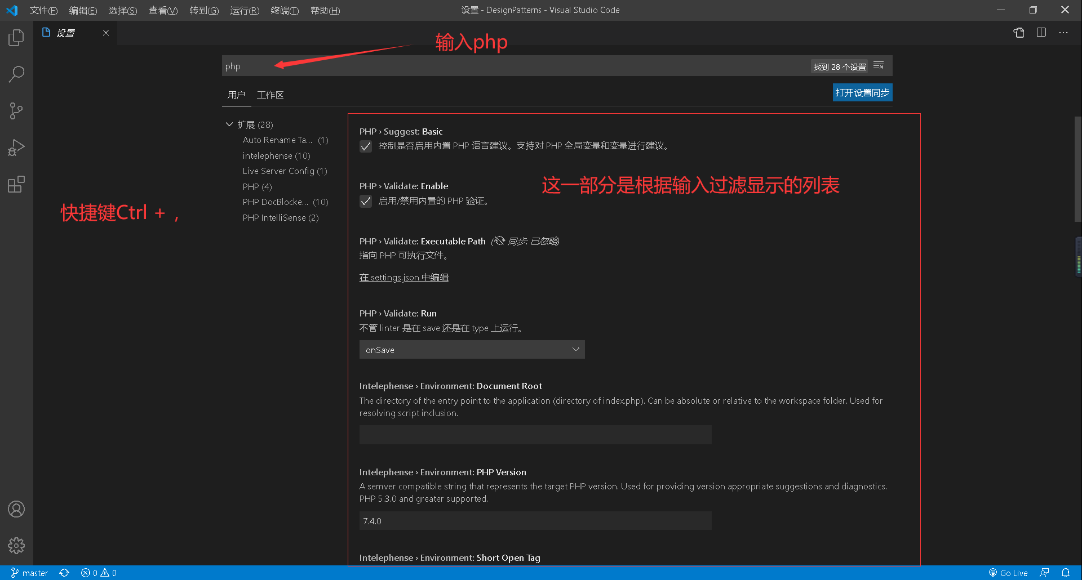The width and height of the screenshot is (1082, 580).
Task: Select PHP DocBlocke... (10) in tree
Action: pyautogui.click(x=285, y=202)
